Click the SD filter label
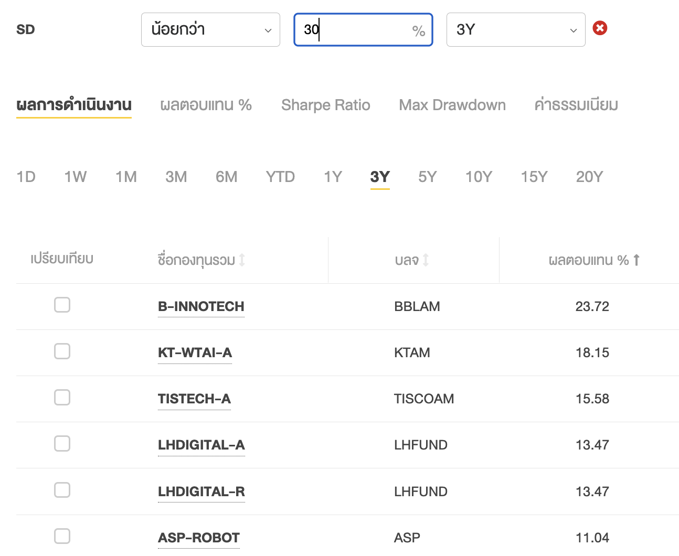 pos(26,29)
